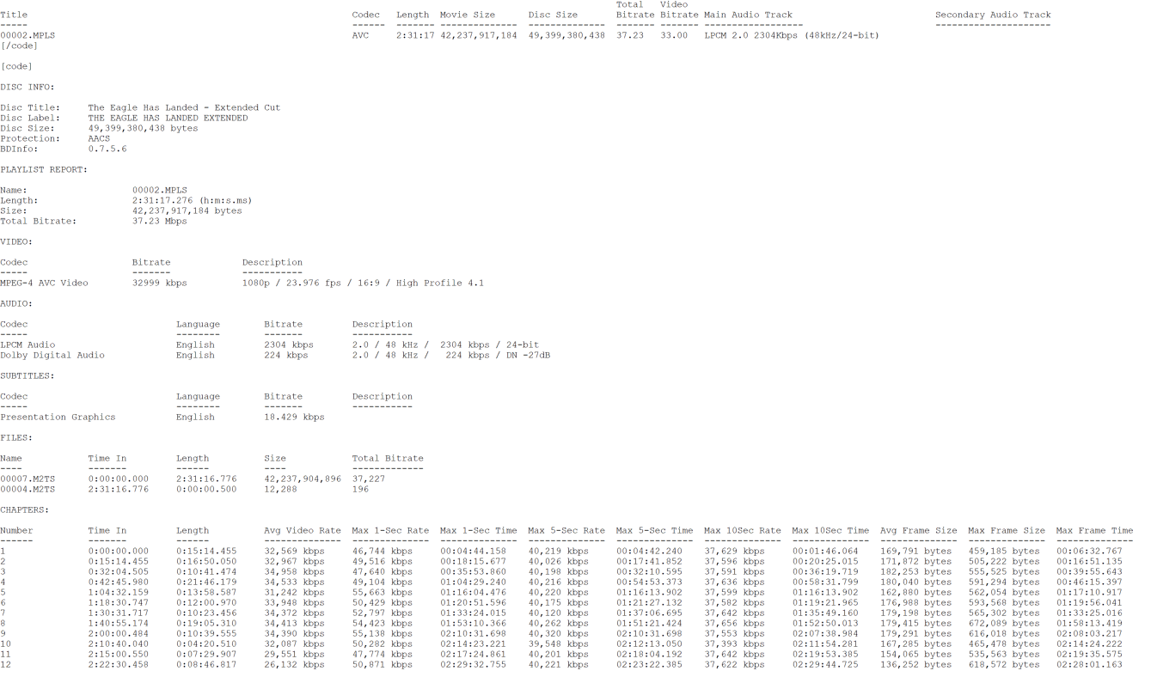The height and width of the screenshot is (677, 1151).
Task: Click the 'PLAYLIST REPORT:' heading
Action: (x=44, y=169)
